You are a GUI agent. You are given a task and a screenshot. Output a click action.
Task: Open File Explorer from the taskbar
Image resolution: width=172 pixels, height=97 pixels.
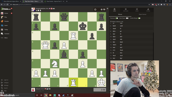pyautogui.click(x=50, y=95)
